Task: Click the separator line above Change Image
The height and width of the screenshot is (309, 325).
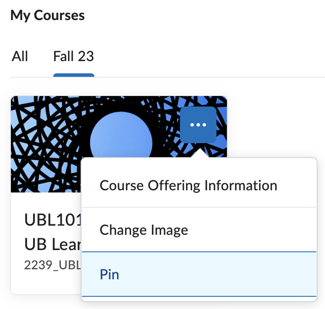Action: [x=199, y=207]
